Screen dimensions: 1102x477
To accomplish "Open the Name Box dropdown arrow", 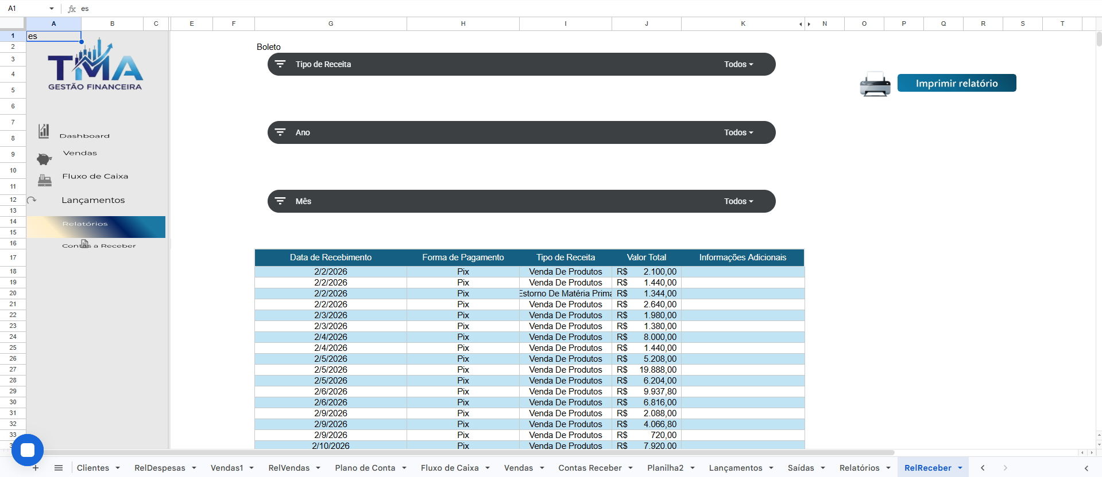I will point(52,9).
